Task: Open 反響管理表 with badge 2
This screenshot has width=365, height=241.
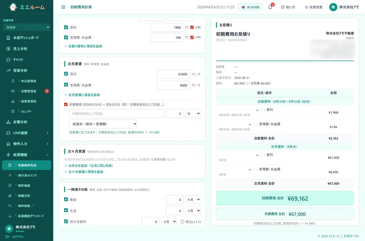Action: pyautogui.click(x=27, y=91)
